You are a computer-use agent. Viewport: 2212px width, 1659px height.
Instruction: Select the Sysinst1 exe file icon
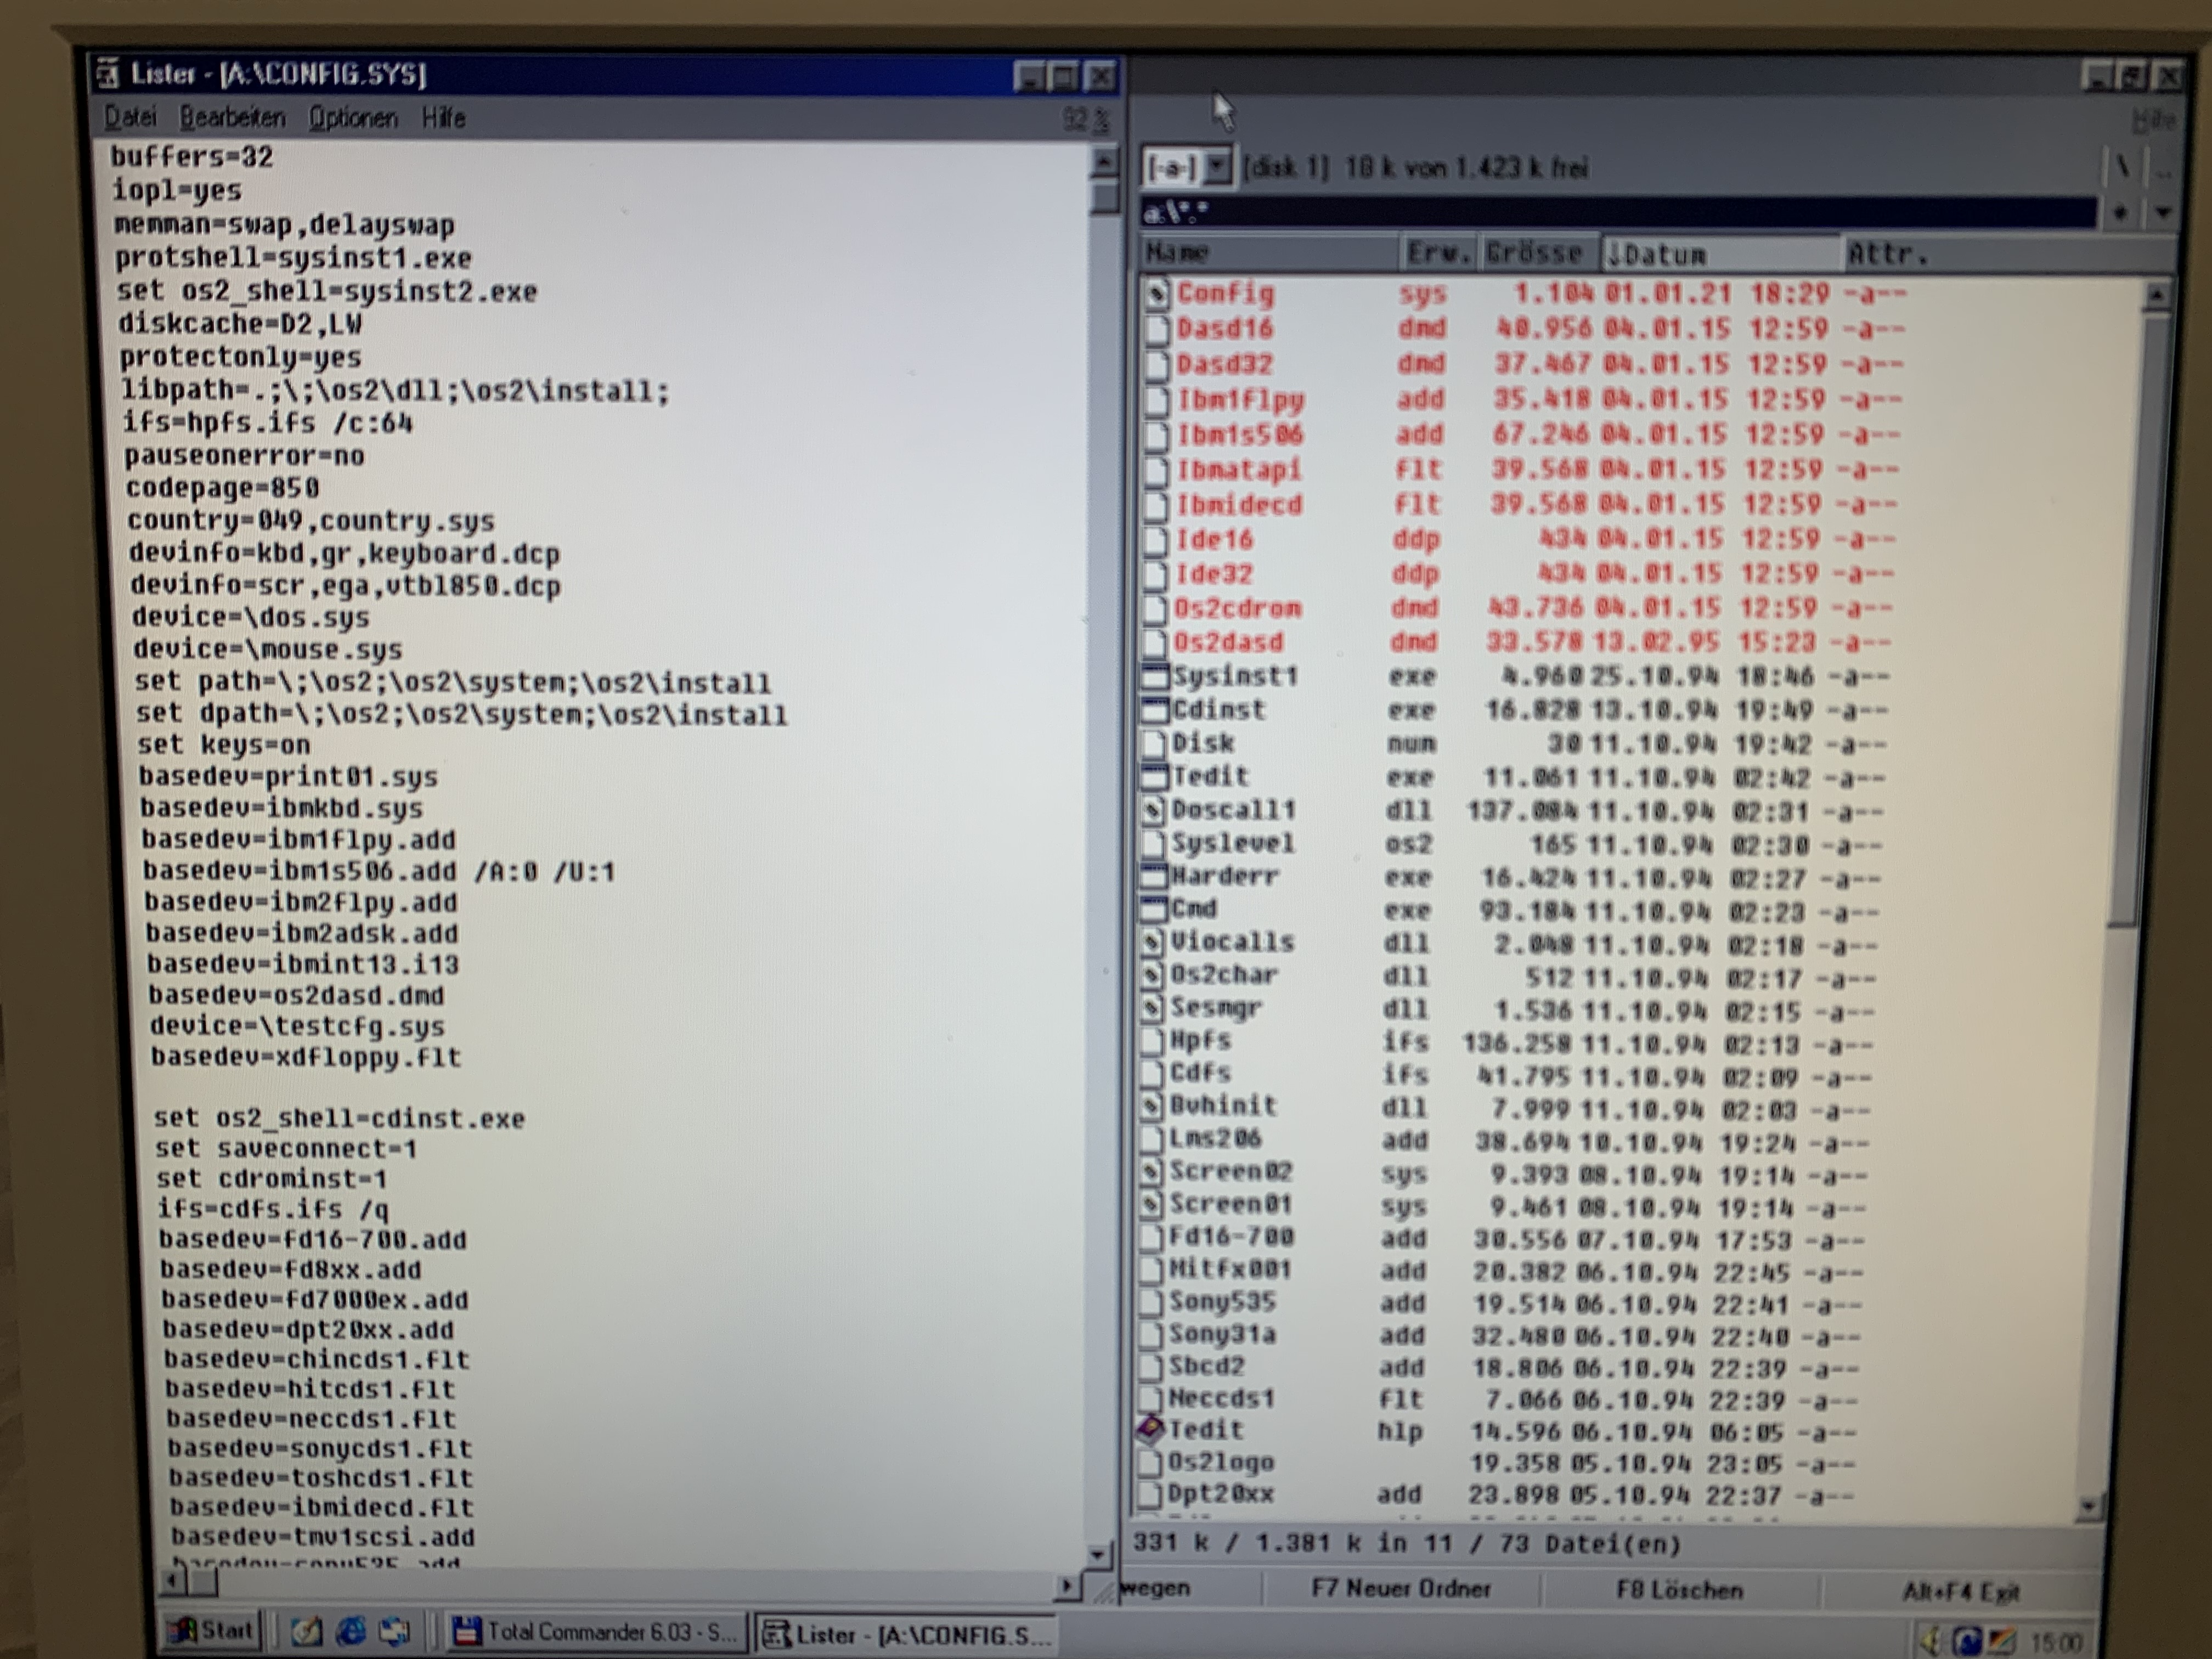pos(1155,677)
